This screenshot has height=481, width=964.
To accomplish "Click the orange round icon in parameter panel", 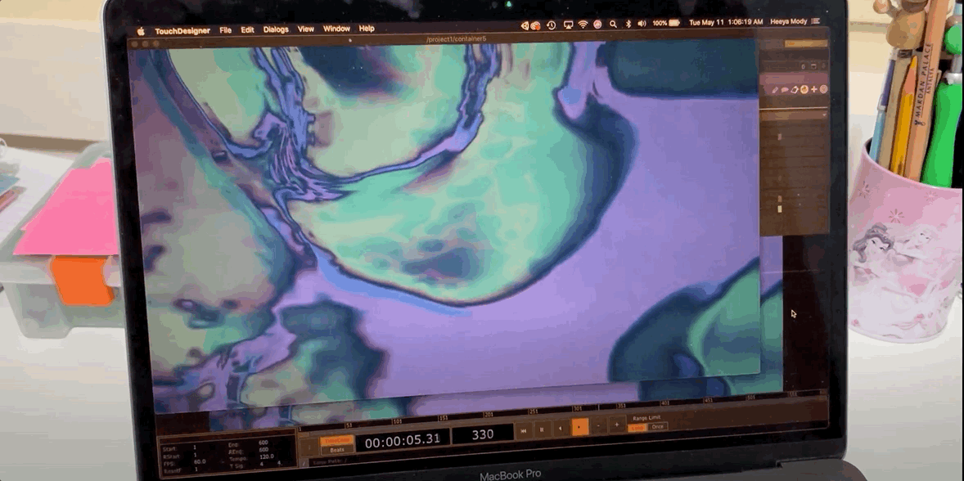I will (x=804, y=90).
